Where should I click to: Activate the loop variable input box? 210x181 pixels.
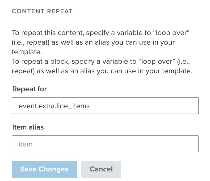(x=105, y=106)
